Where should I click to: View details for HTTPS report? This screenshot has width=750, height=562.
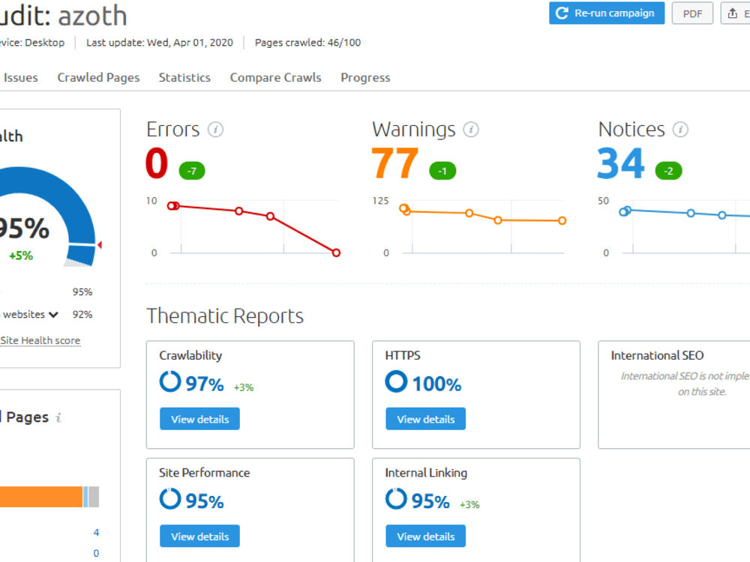[x=426, y=419]
